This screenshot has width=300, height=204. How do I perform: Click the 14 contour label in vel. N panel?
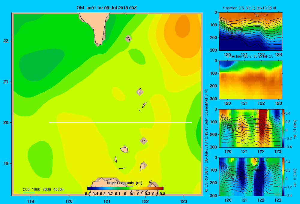pyautogui.click(x=242, y=140)
